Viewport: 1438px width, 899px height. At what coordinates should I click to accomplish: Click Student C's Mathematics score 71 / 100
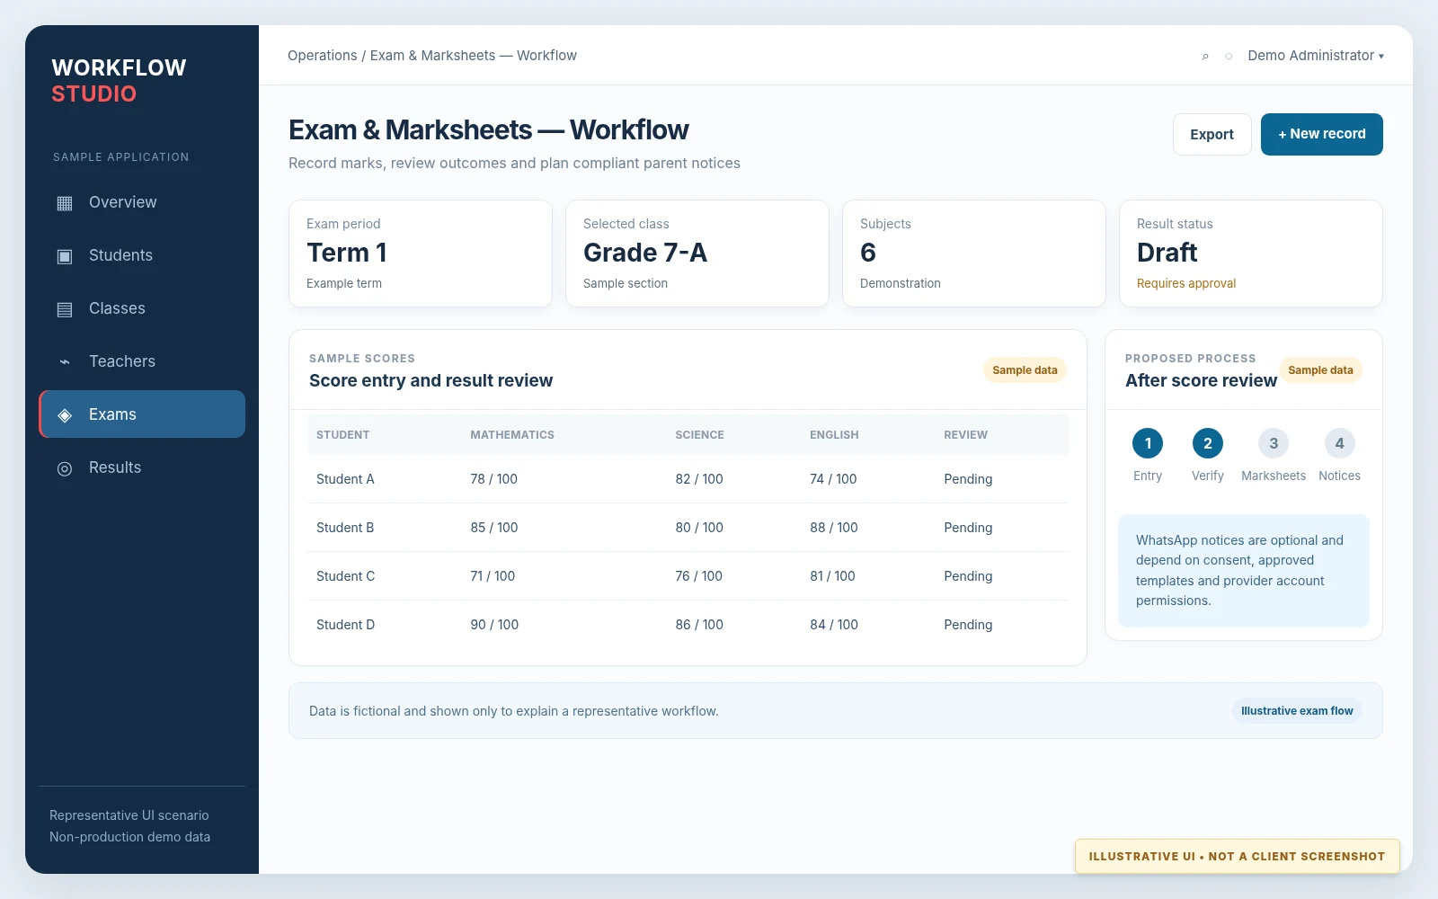[493, 576]
